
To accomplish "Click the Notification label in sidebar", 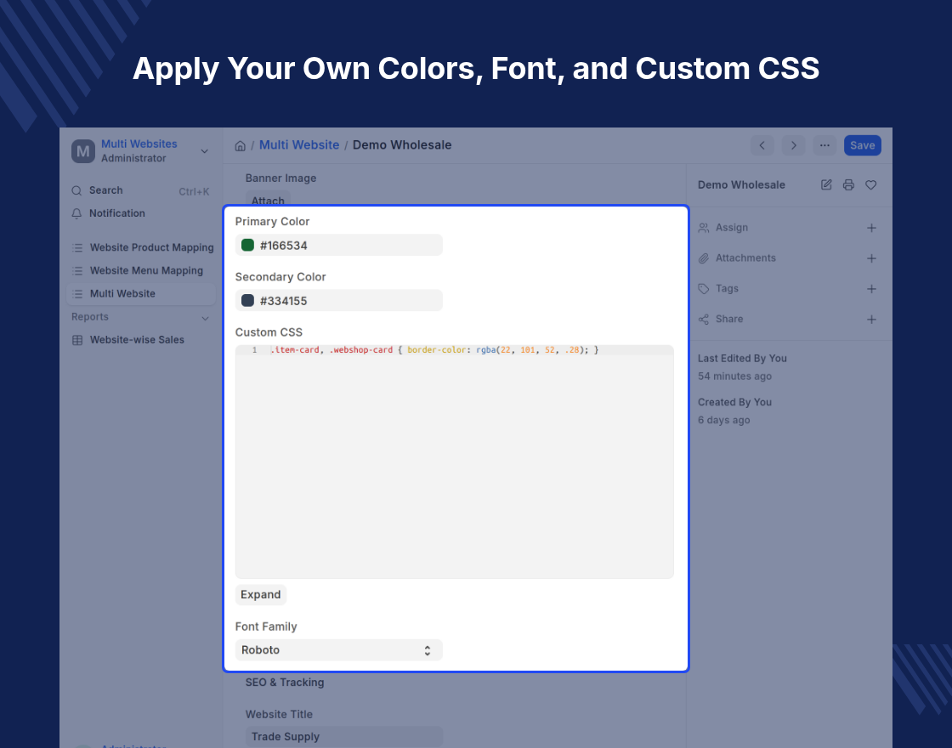I will click(117, 213).
